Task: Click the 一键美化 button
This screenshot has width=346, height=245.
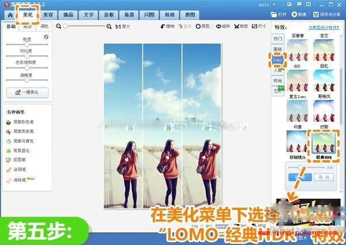Action: point(27,92)
